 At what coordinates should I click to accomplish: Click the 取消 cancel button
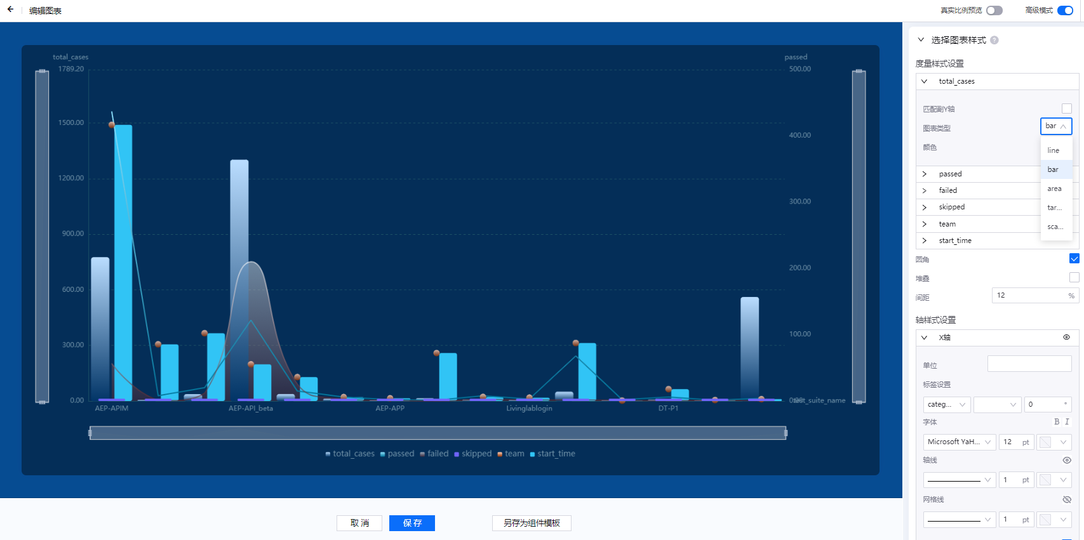pos(359,523)
